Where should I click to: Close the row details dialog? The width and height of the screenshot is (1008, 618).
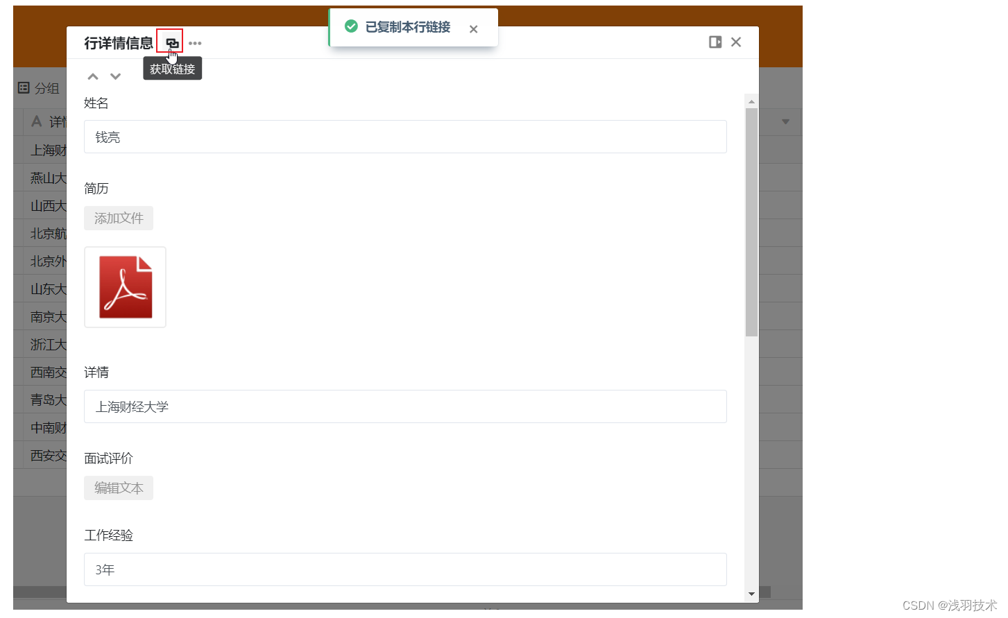(736, 42)
